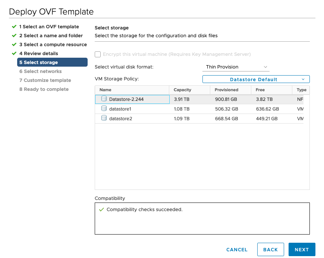Click green checkmark beside Review details
The height and width of the screenshot is (258, 324).
tap(14, 54)
